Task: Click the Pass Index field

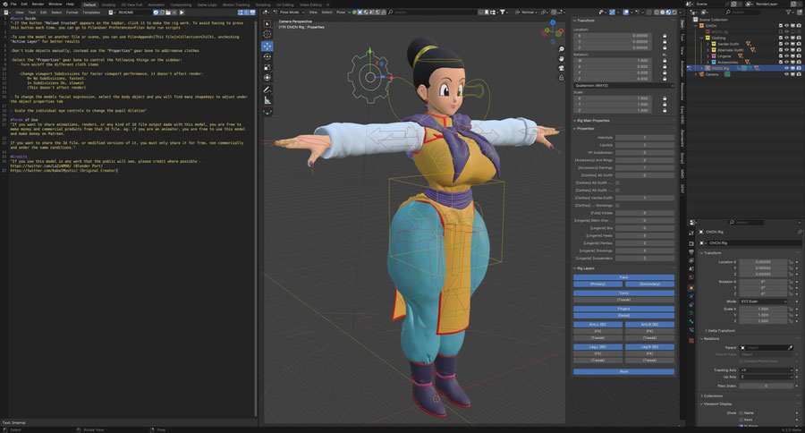Action: pos(765,386)
